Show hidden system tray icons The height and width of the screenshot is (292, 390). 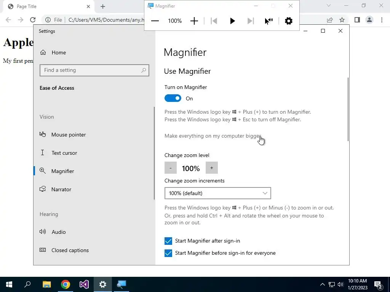[x=322, y=284]
